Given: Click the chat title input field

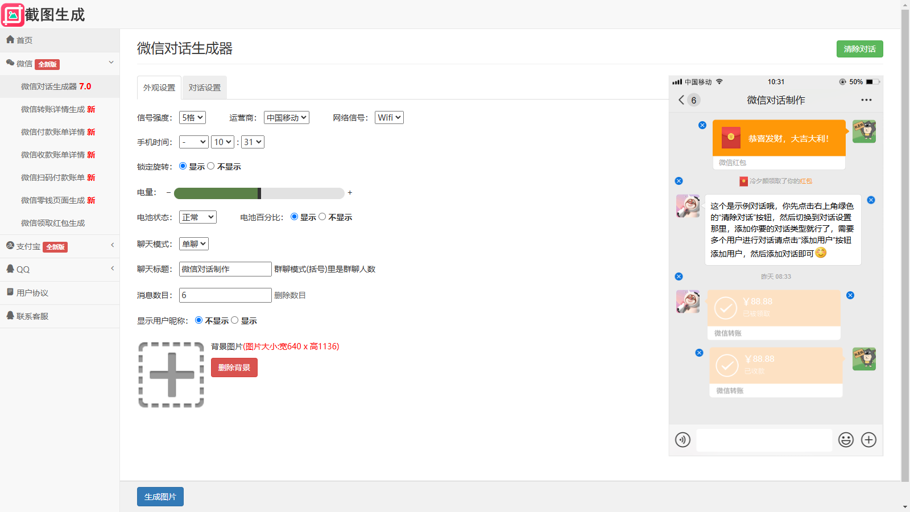Looking at the screenshot, I should [225, 269].
